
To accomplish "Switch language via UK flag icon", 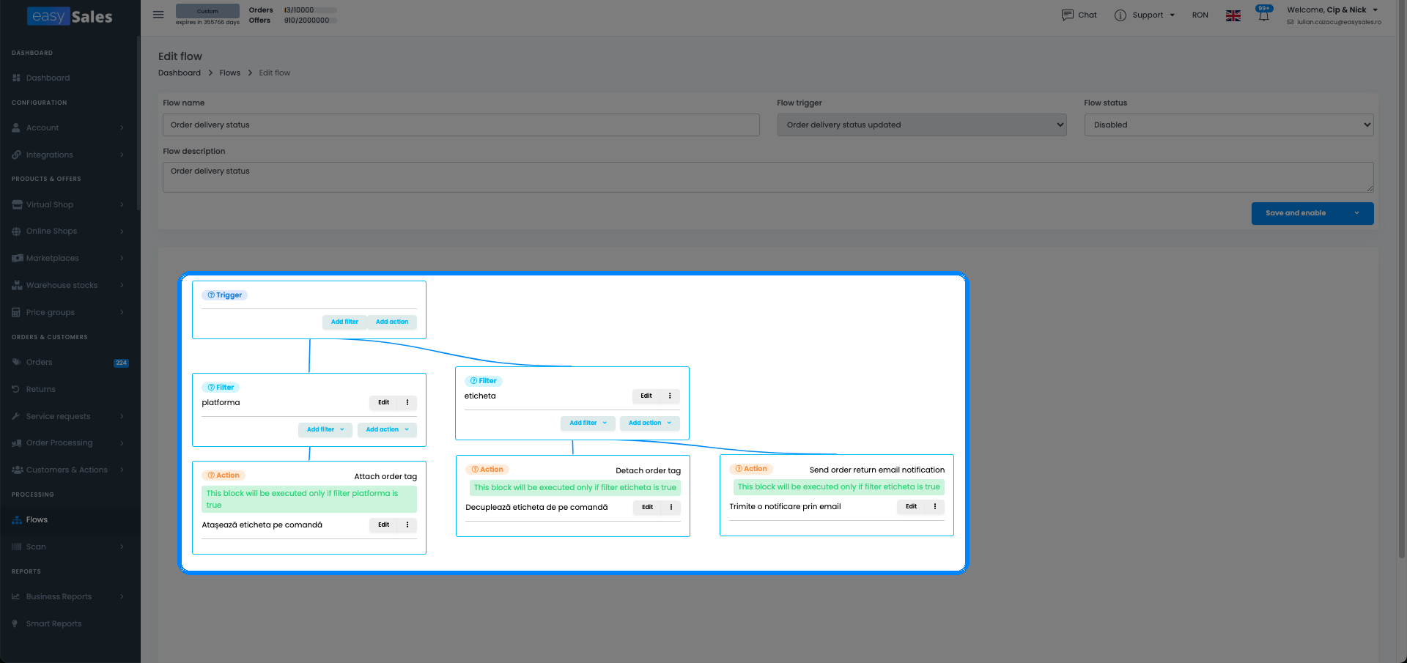I will [x=1233, y=15].
